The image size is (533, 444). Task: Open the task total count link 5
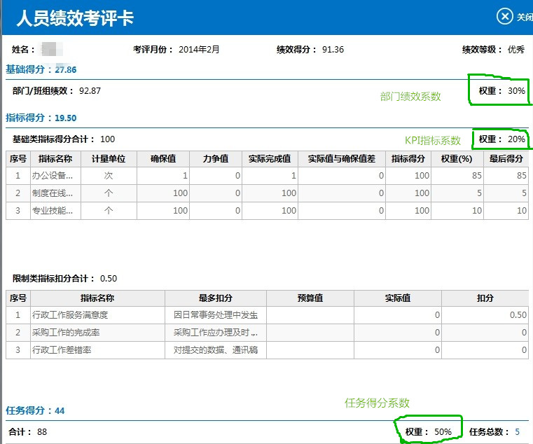click(518, 431)
